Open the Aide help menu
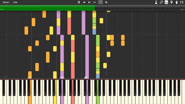The width and height of the screenshot is (185, 104). tap(15, 2)
